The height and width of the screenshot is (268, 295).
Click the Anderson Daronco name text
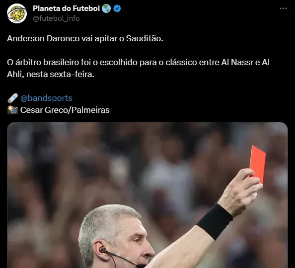[x=43, y=38]
